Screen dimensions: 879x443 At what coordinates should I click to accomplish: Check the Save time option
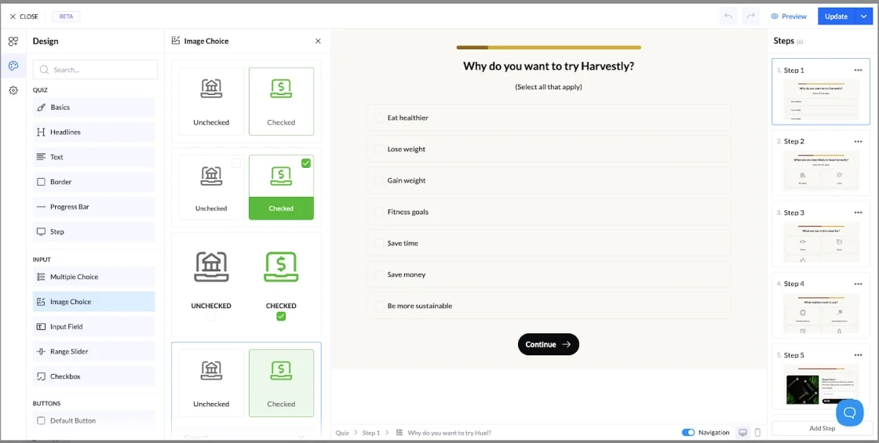pyautogui.click(x=549, y=243)
